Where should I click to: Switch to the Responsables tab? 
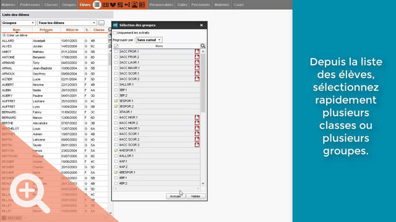pyautogui.click(x=161, y=4)
